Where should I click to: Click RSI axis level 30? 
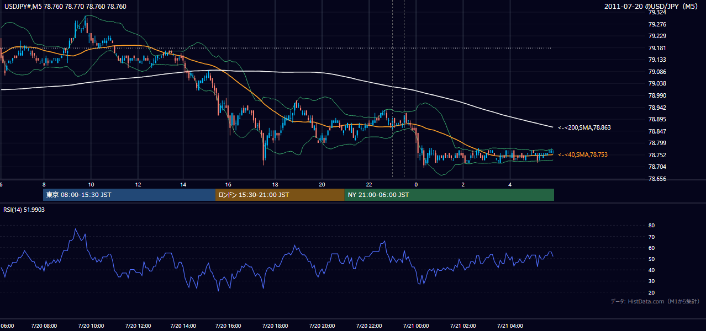click(651, 281)
